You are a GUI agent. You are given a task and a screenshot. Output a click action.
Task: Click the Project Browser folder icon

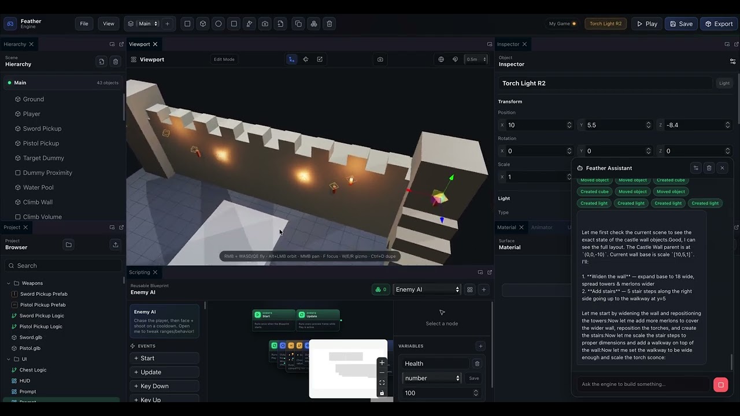(68, 244)
